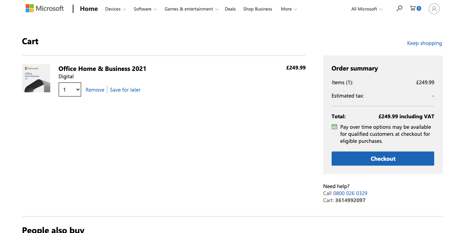Open the account sign-in avatar
Image resolution: width=463 pixels, height=233 pixels.
[x=434, y=9]
